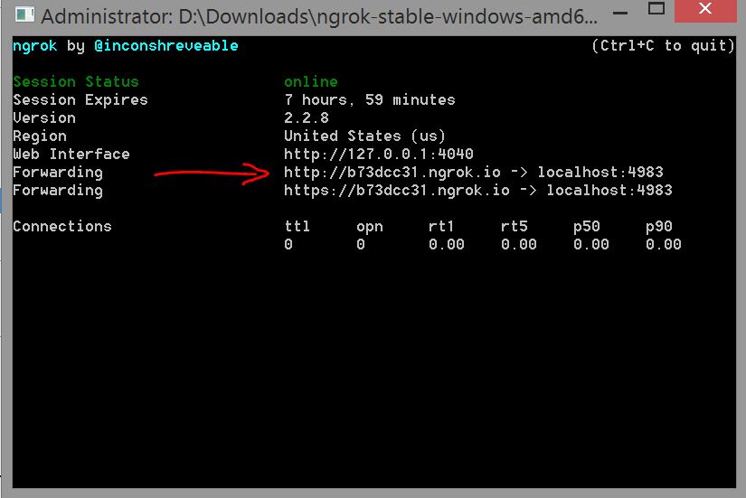Click 'localhost:4983' on the https forwarding line

[x=609, y=191]
